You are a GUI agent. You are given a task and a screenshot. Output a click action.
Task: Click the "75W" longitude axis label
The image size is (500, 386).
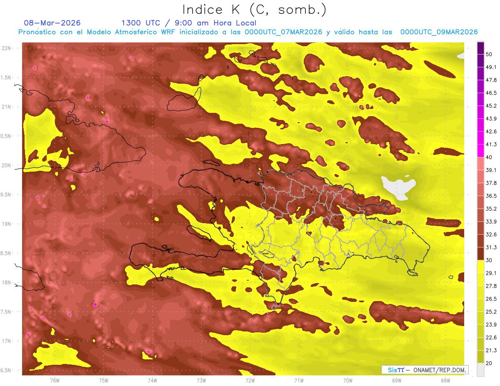(x=104, y=380)
